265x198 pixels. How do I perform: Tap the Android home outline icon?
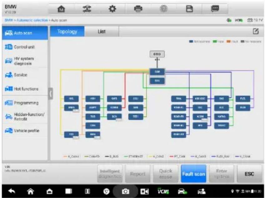click(x=31, y=191)
